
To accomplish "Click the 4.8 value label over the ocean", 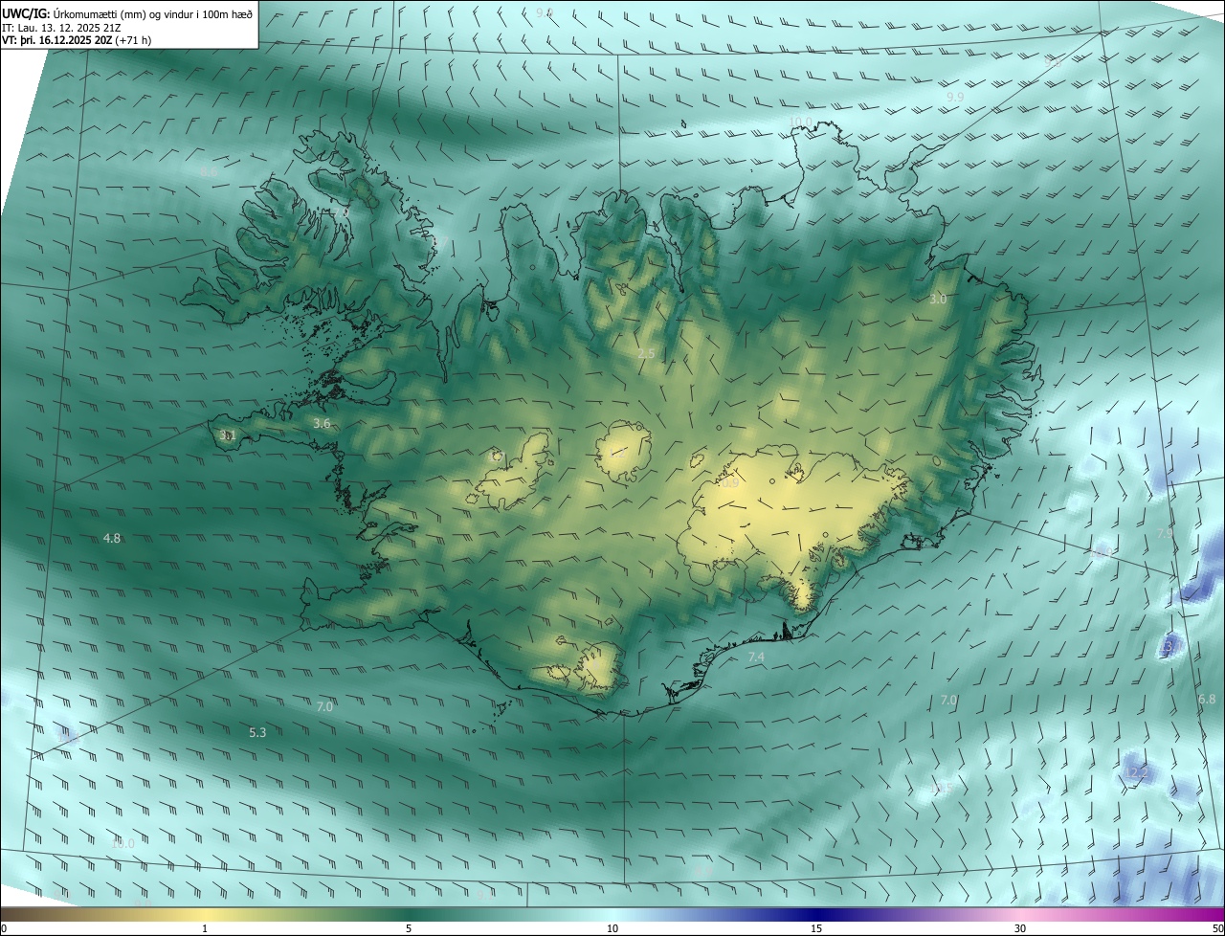I will [112, 539].
